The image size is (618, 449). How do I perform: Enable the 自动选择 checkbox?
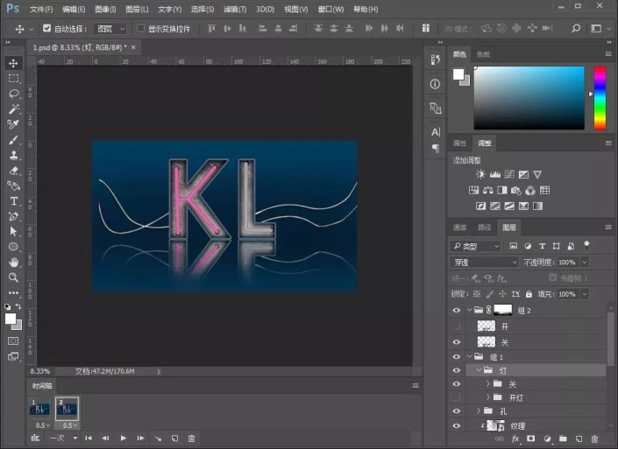[x=47, y=28]
